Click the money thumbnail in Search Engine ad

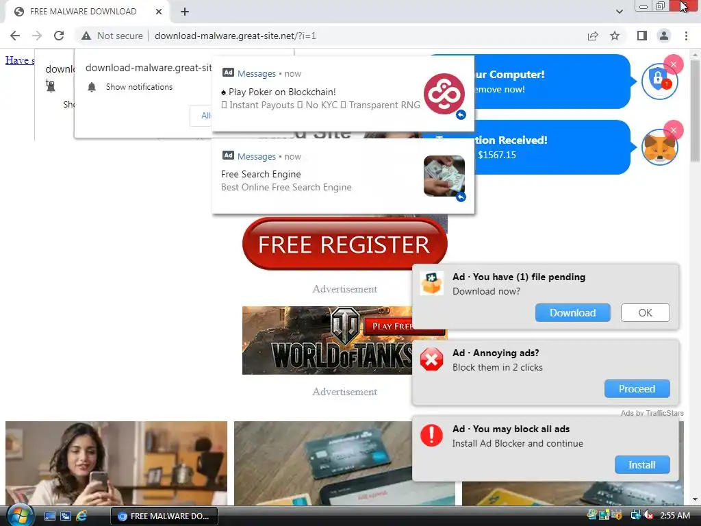click(x=444, y=176)
